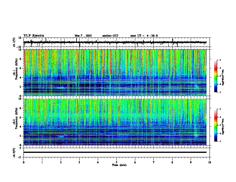Click the 'Time (min)' axis label

click(119, 165)
